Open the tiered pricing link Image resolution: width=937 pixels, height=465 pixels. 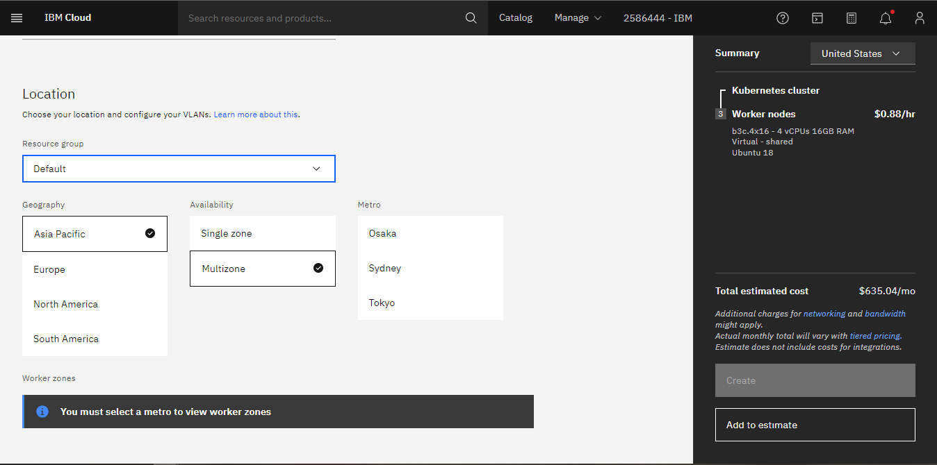874,336
